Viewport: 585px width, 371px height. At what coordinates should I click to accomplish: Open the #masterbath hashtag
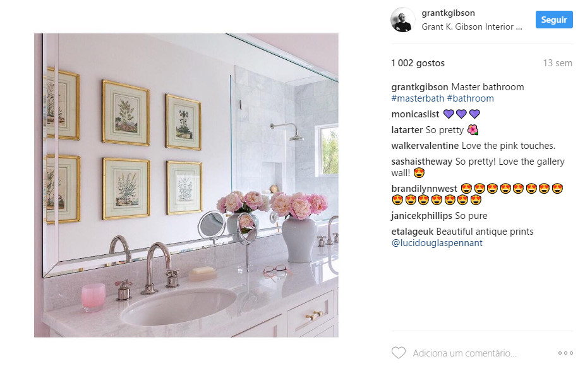point(418,98)
